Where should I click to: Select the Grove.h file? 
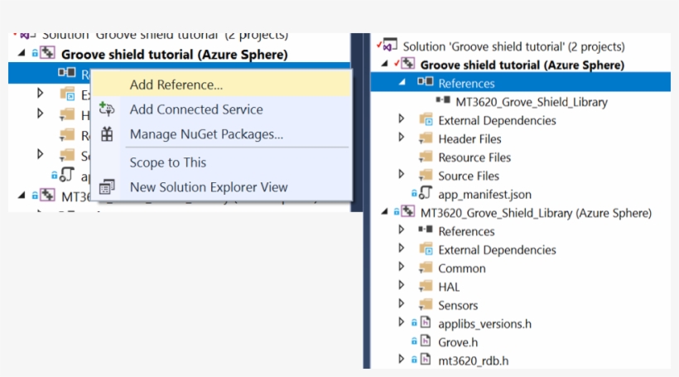[458, 342]
